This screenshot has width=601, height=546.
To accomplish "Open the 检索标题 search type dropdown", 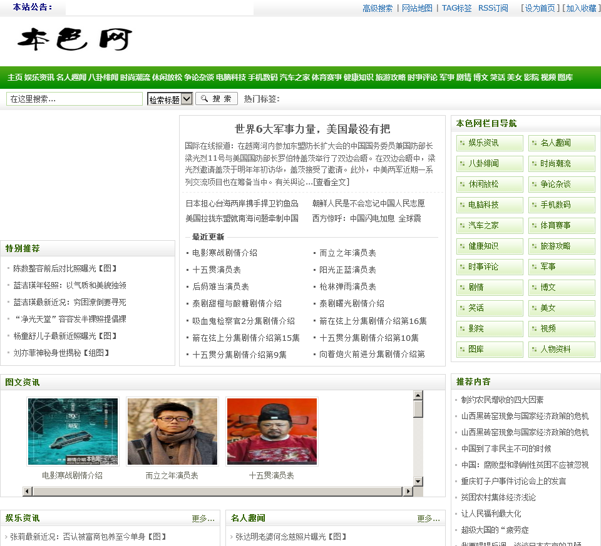I will [170, 99].
